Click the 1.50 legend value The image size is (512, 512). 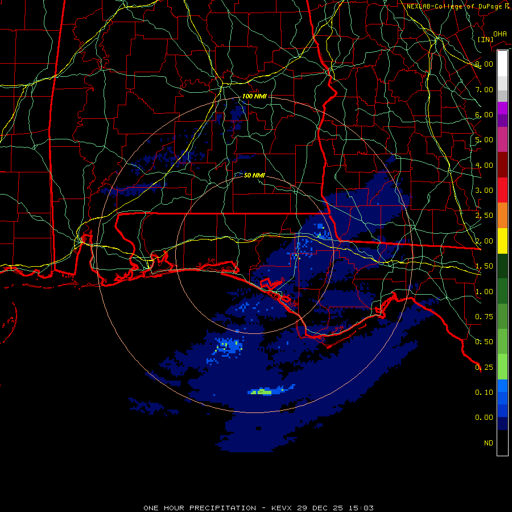[x=484, y=266]
